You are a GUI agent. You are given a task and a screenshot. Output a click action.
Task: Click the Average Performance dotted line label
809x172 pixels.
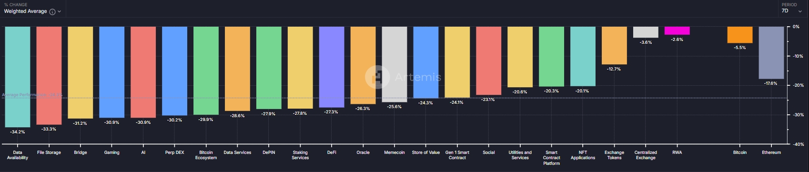click(32, 95)
